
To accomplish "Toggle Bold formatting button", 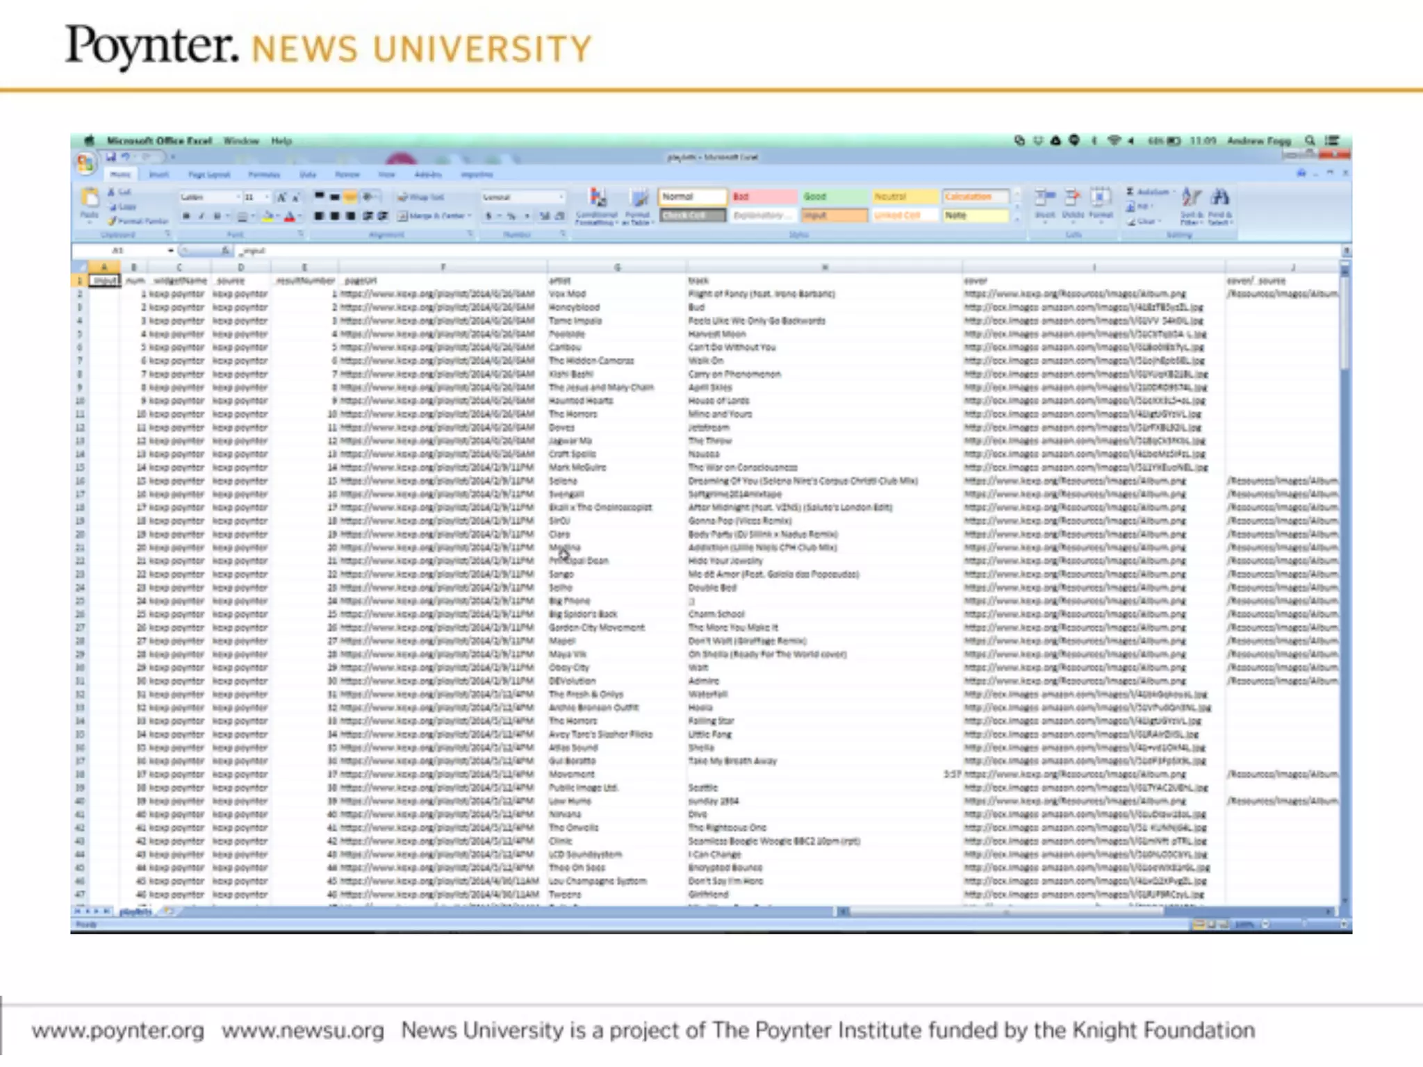I will click(186, 216).
